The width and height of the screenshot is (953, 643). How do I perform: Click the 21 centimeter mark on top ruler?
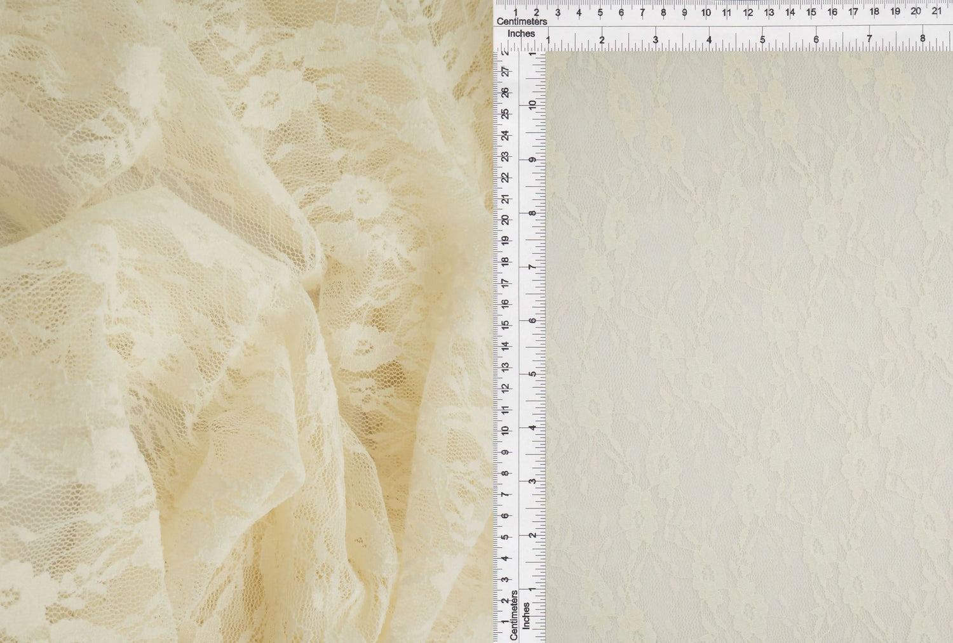click(936, 11)
